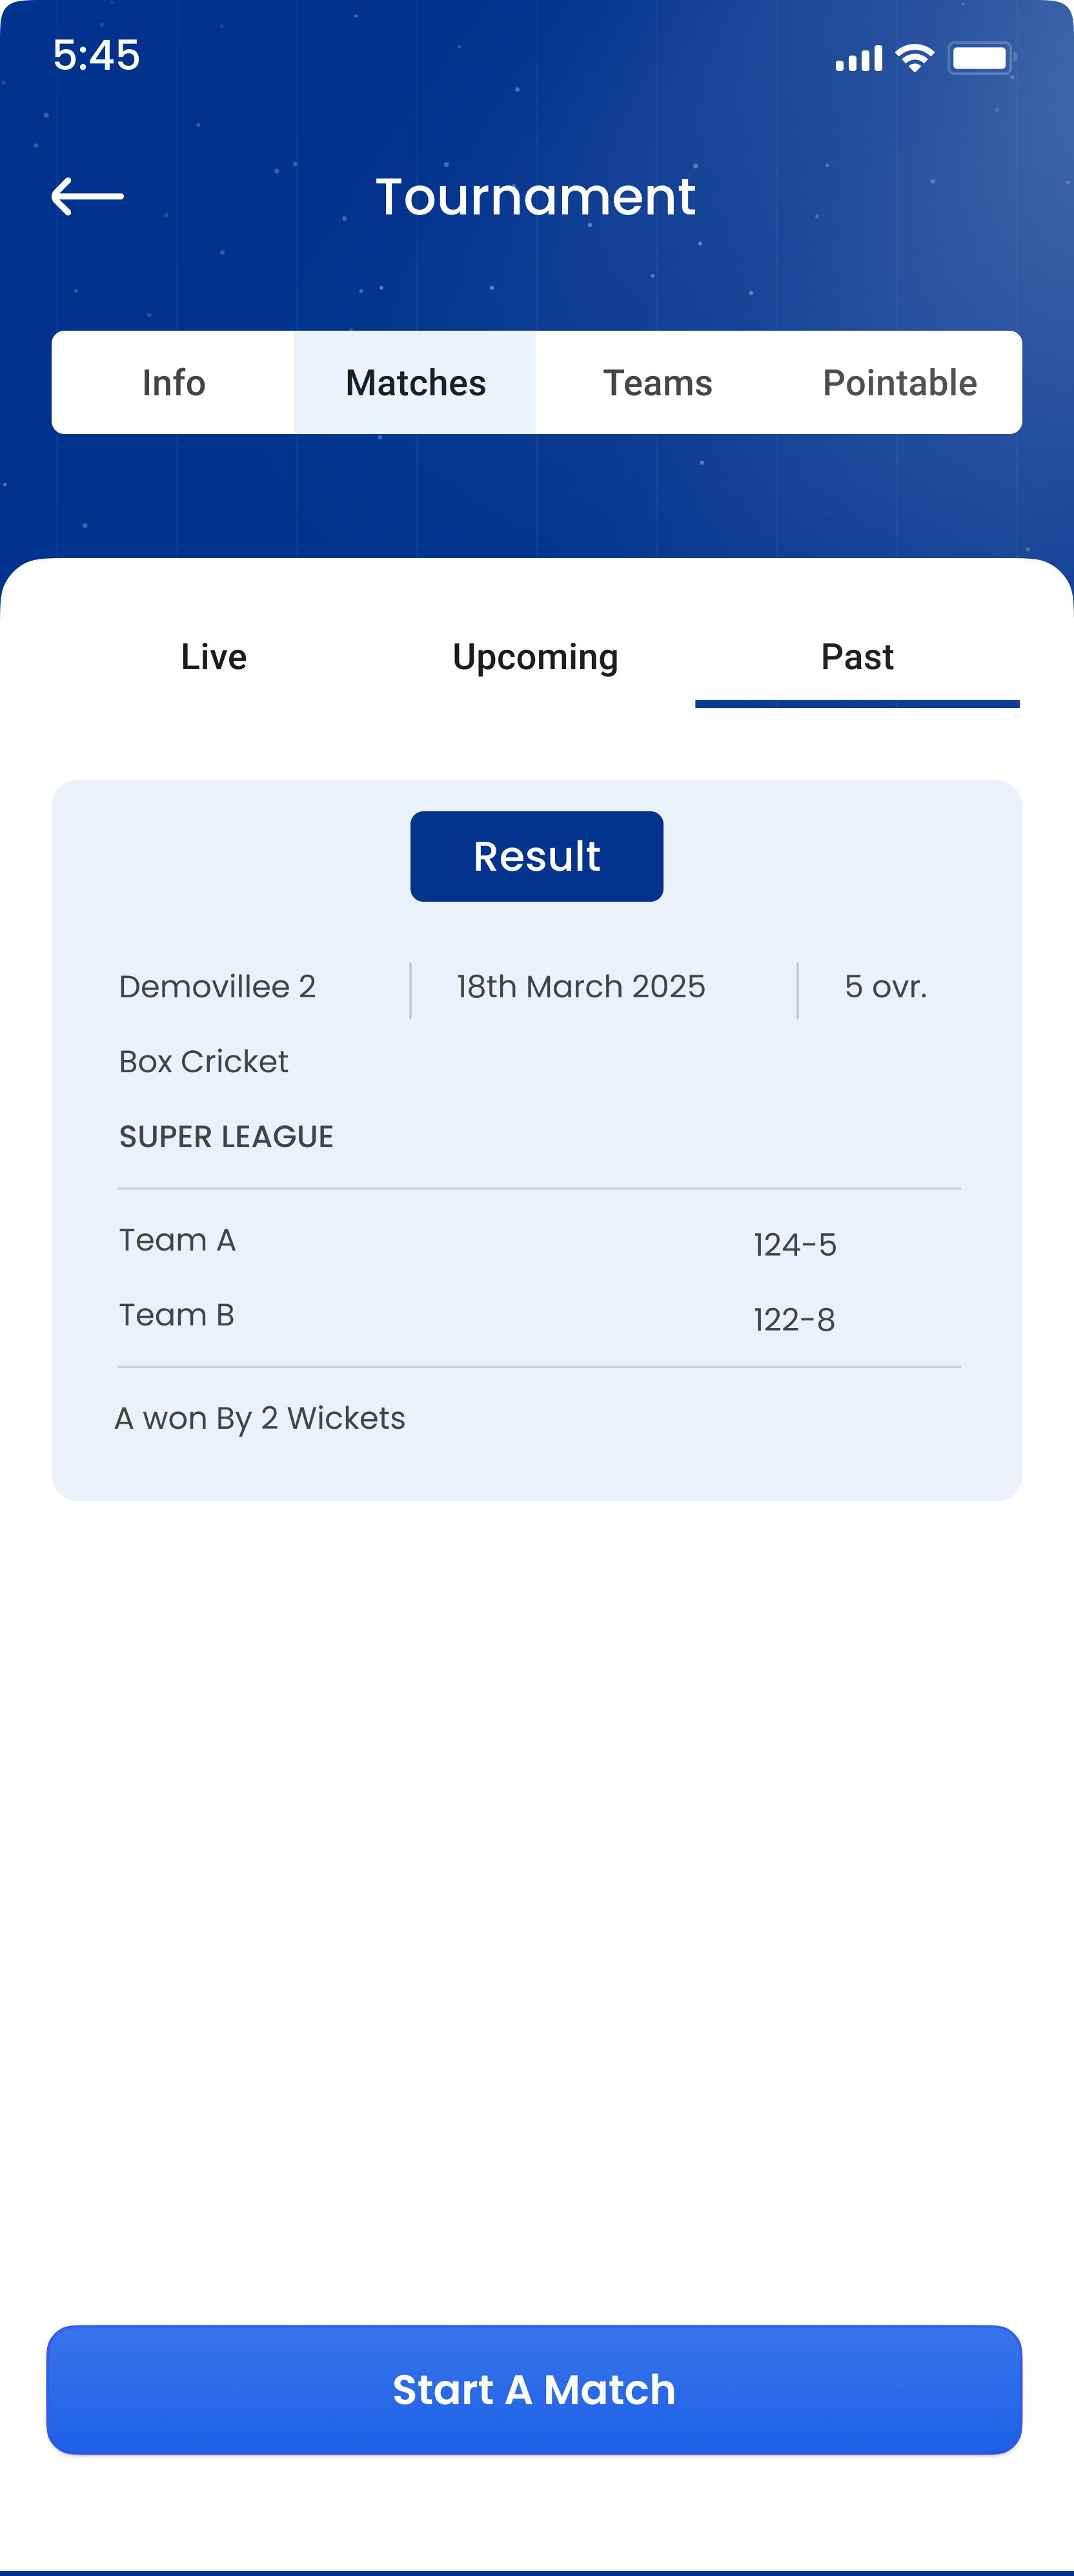Switch to Upcoming matches

coord(536,657)
